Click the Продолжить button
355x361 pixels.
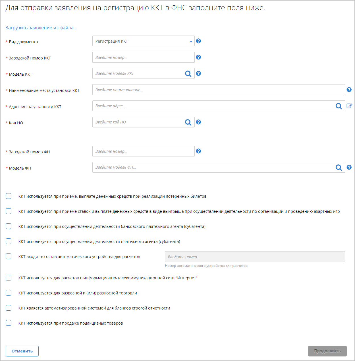point(327,351)
